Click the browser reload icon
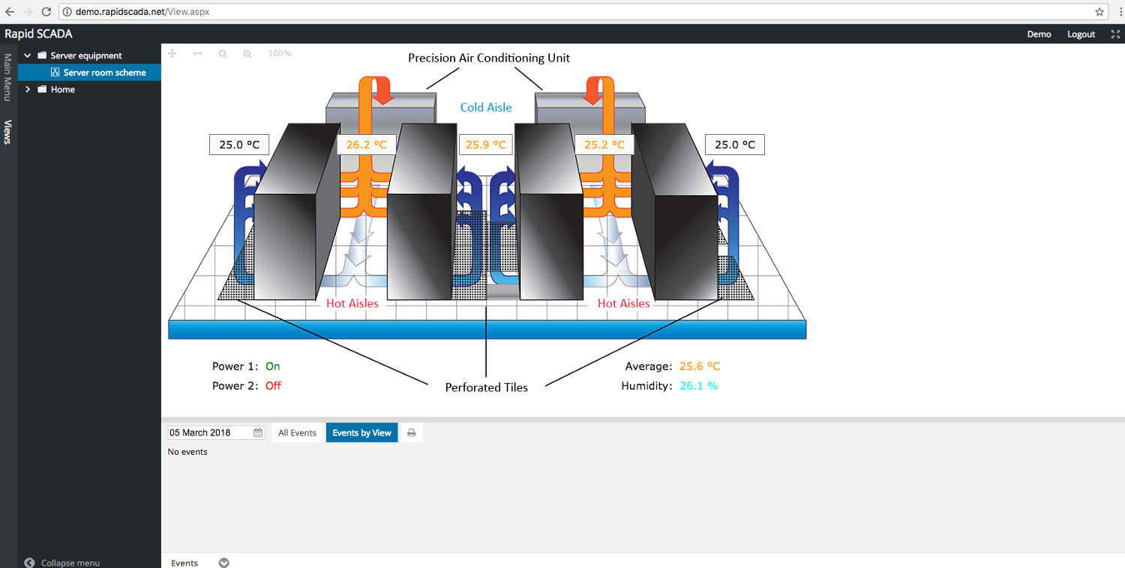This screenshot has height=568, width=1125. 46,11
